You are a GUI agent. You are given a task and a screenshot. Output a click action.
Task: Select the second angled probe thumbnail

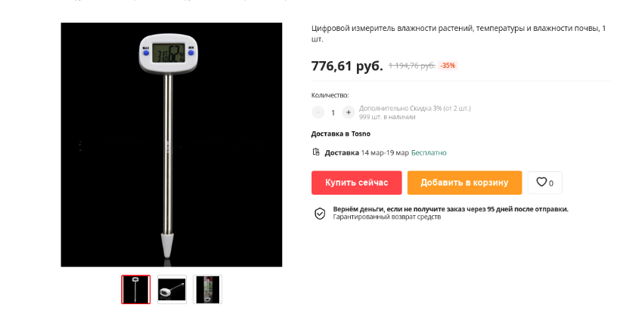click(172, 289)
